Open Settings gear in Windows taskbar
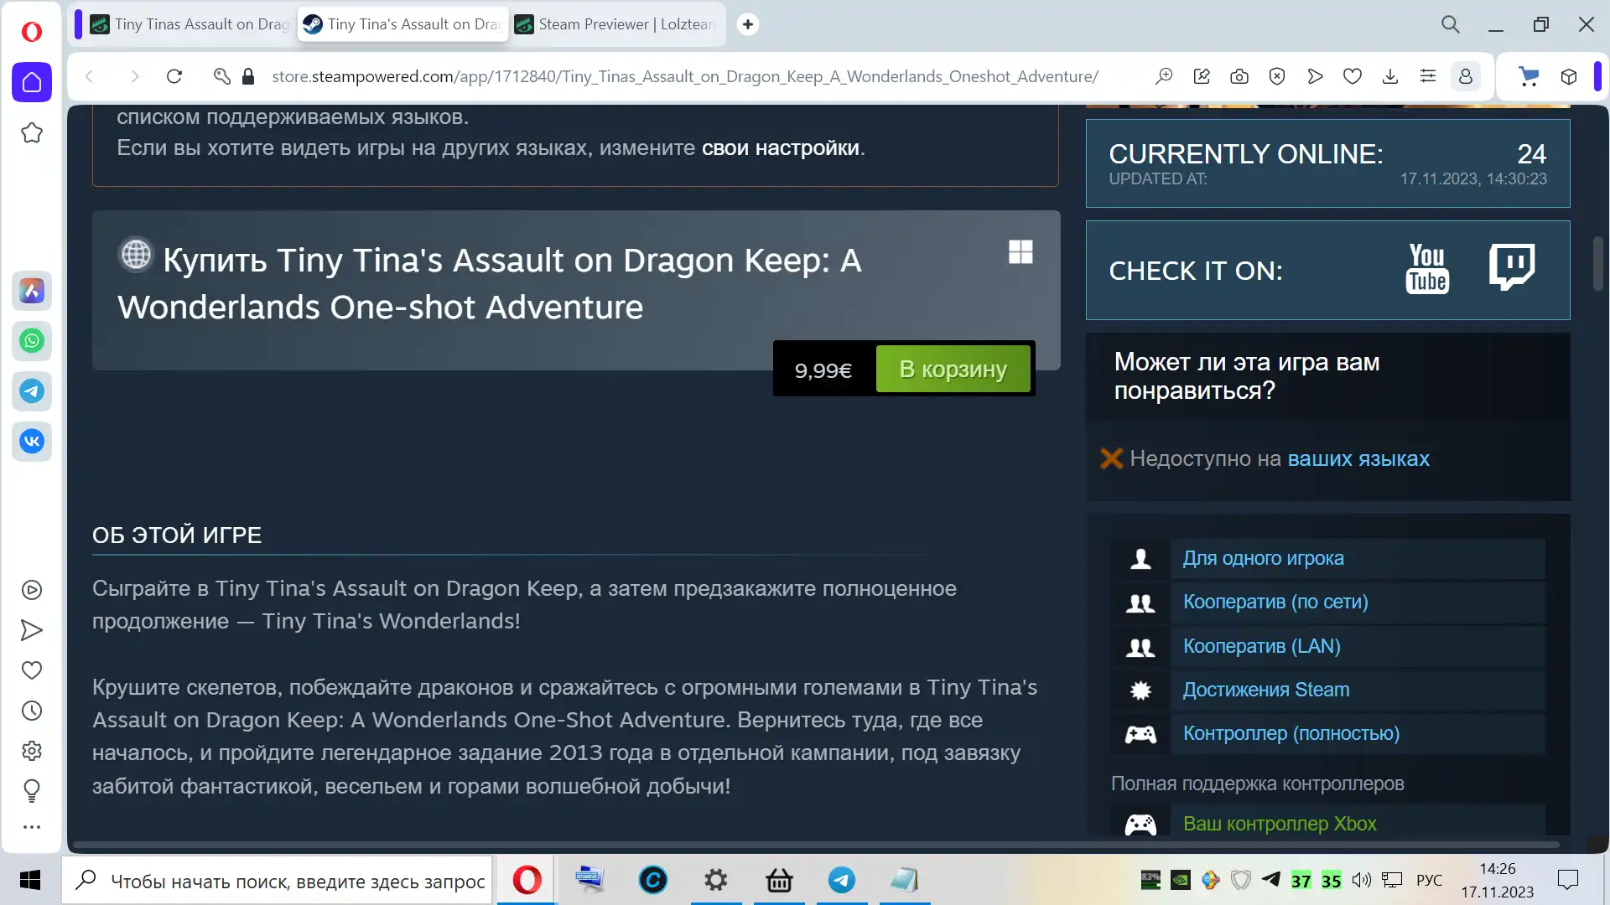1610x905 pixels. (715, 880)
